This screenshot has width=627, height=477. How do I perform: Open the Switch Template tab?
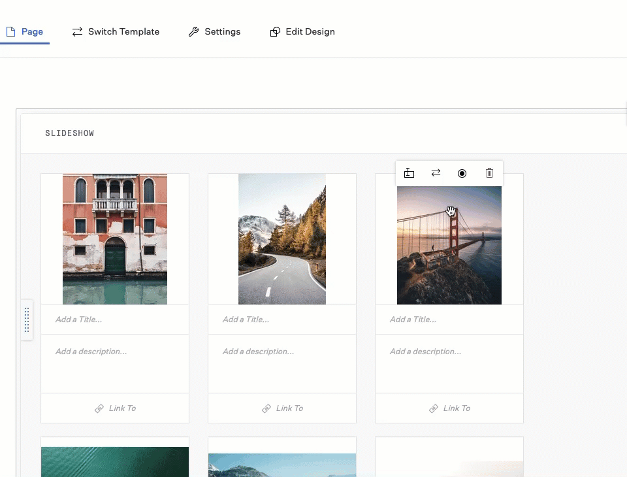click(116, 31)
